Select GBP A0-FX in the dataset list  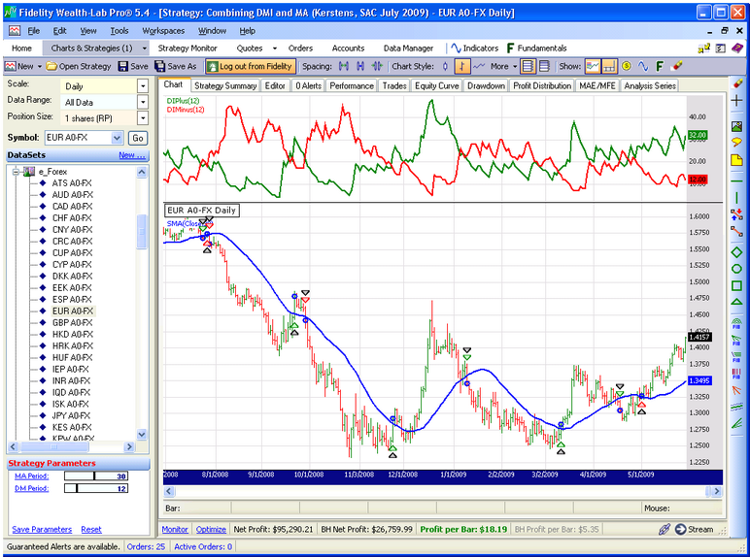pyautogui.click(x=73, y=322)
